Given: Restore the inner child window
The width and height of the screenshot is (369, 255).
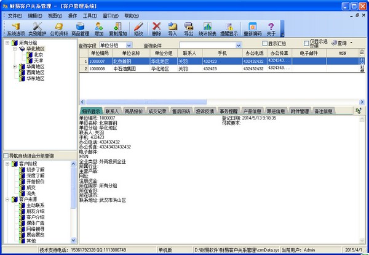Looking at the screenshot, I should click(357, 15).
